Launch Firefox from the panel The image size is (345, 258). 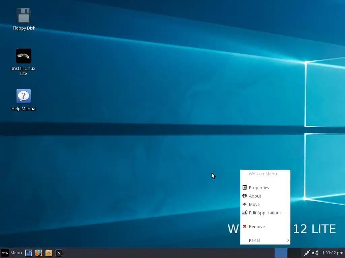(x=39, y=253)
